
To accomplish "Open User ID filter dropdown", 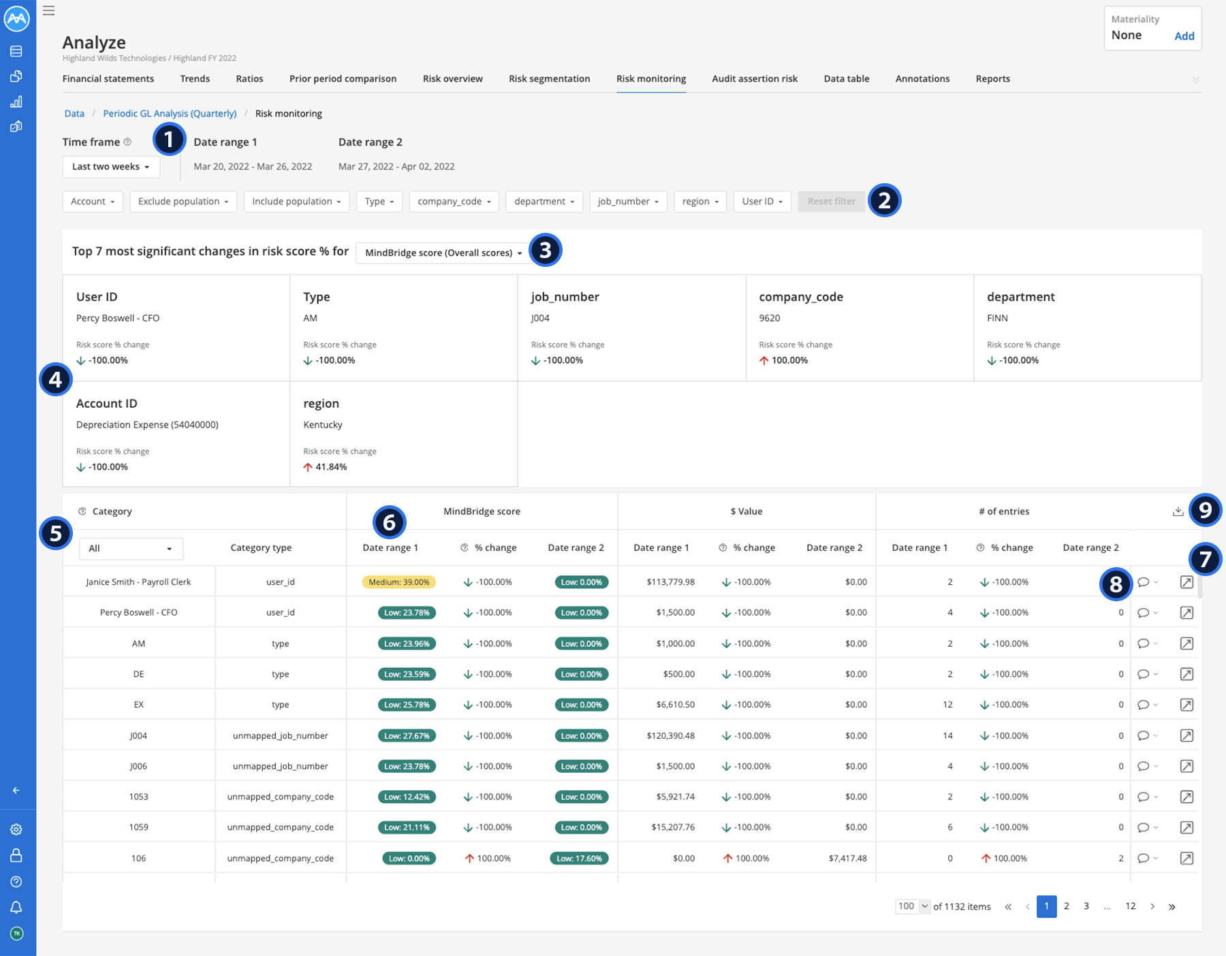I will (x=762, y=202).
